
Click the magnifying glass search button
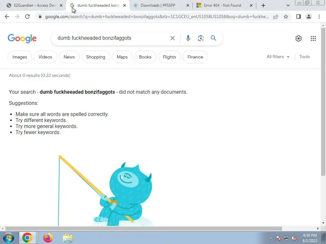click(x=213, y=38)
